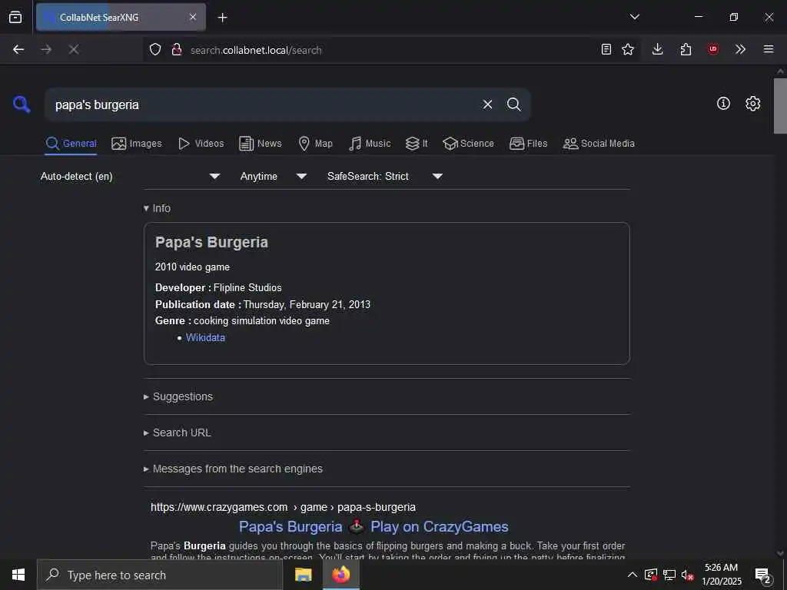This screenshot has height=590, width=787.
Task: Switch to the Science tab
Action: click(x=468, y=144)
